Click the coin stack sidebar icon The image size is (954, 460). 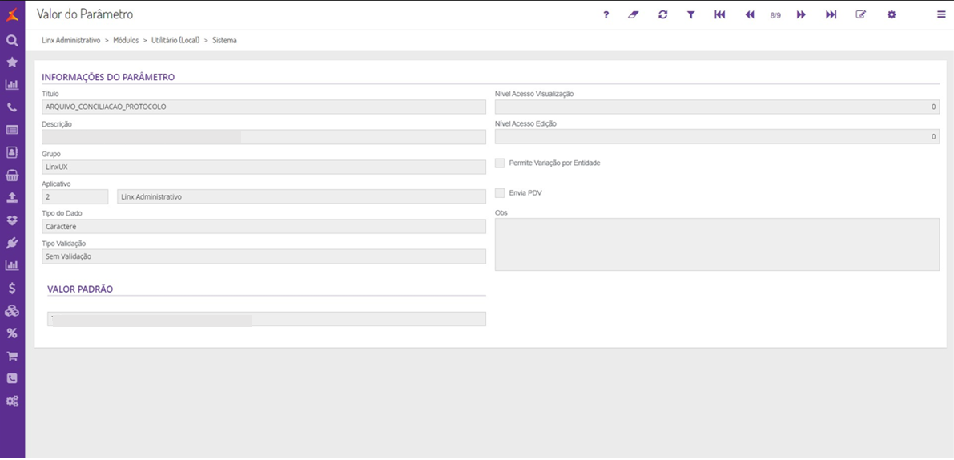pos(11,311)
